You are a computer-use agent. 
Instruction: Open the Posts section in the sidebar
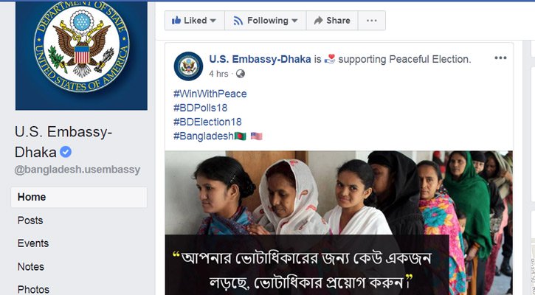[x=30, y=221]
